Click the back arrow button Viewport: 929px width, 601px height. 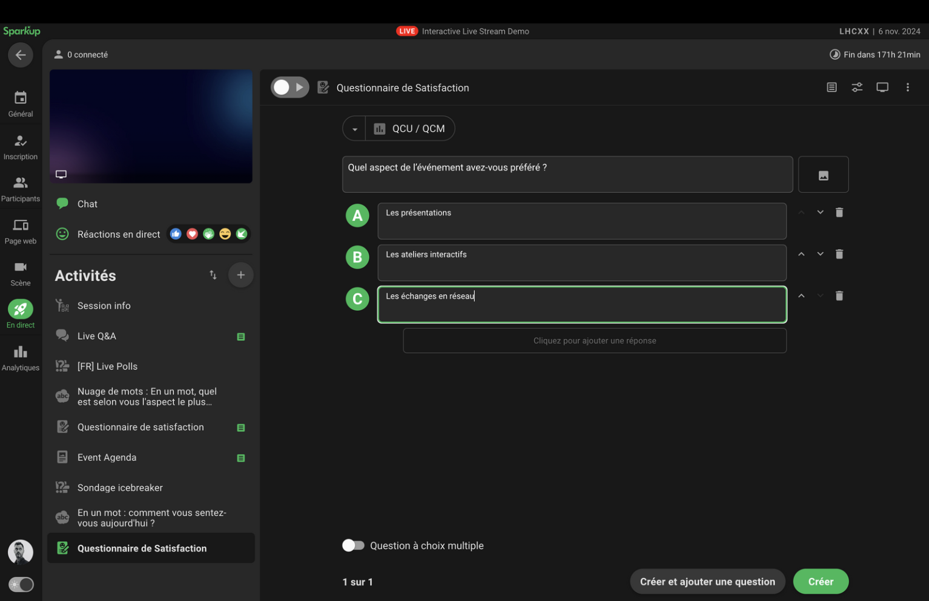click(x=20, y=55)
